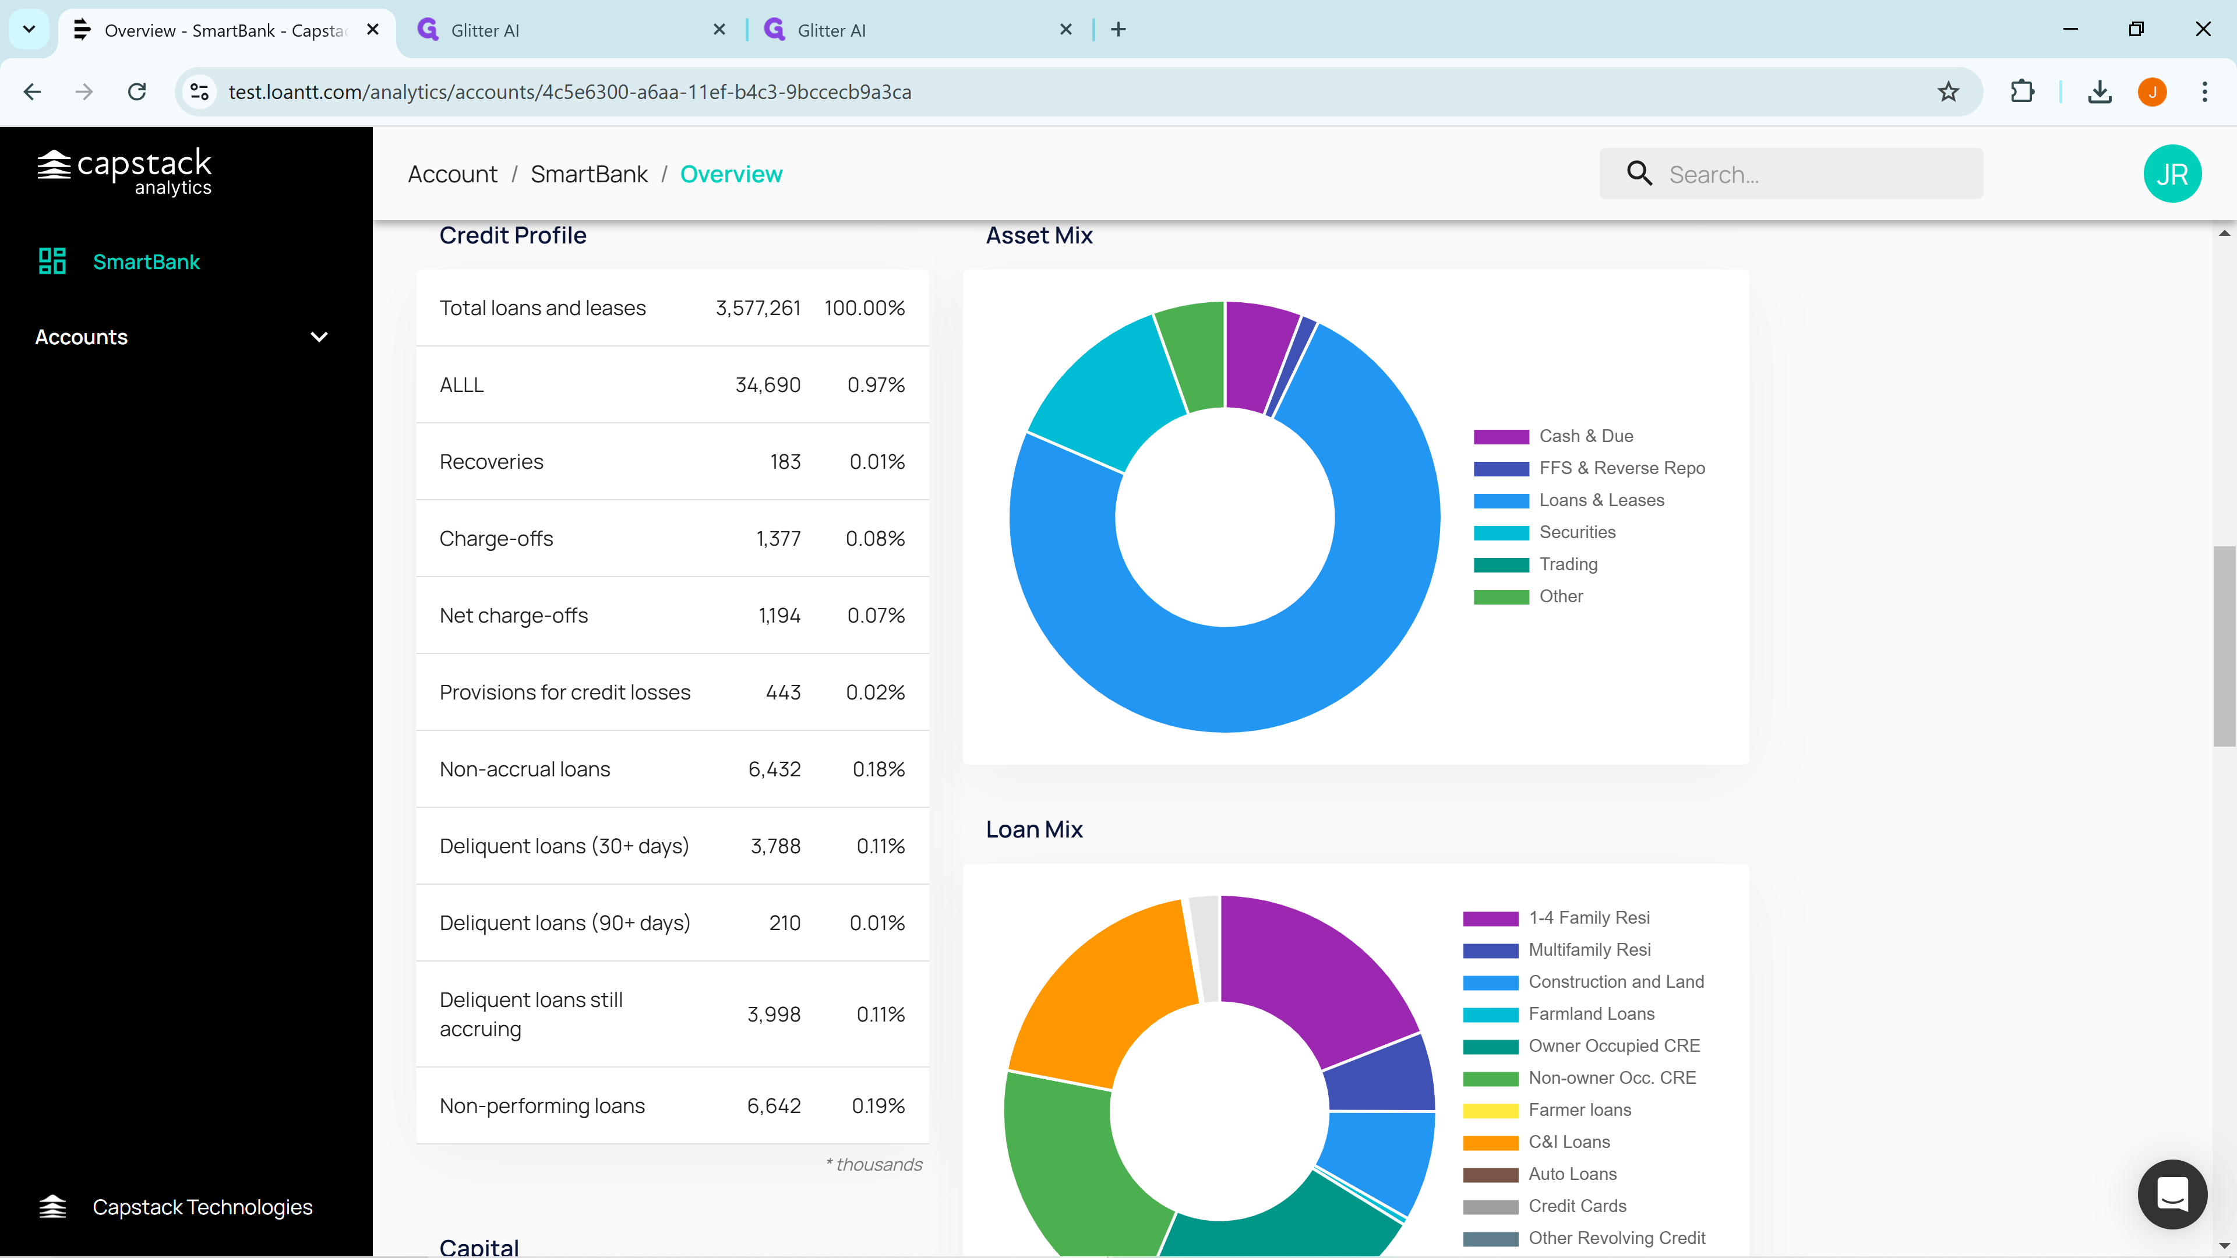Click the browser forward arrow
This screenshot has height=1258, width=2237.
pyautogui.click(x=84, y=92)
